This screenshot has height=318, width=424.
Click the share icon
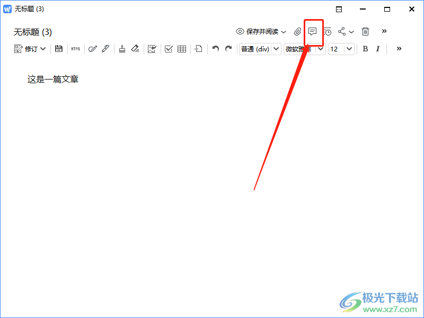[342, 31]
